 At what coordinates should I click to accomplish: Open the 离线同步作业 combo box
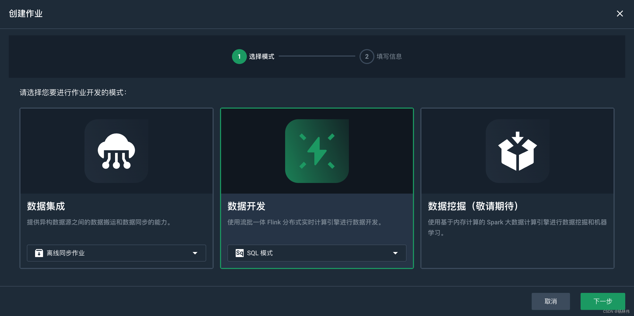[116, 253]
